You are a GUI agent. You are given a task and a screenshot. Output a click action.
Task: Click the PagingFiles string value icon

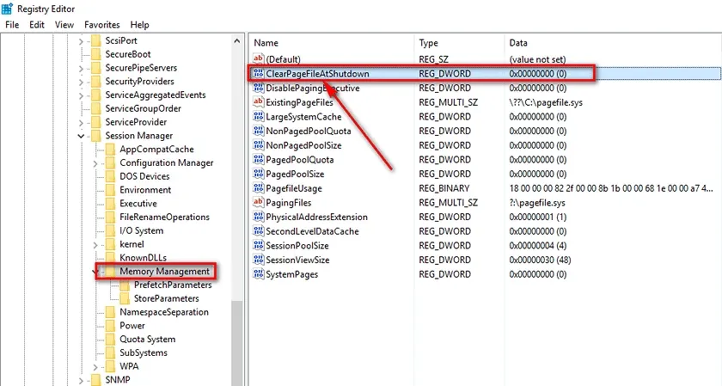tap(259, 202)
